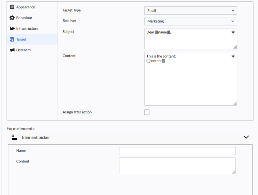This screenshot has width=258, height=195.
Task: Open the Target Type dropdown
Action: pyautogui.click(x=191, y=11)
